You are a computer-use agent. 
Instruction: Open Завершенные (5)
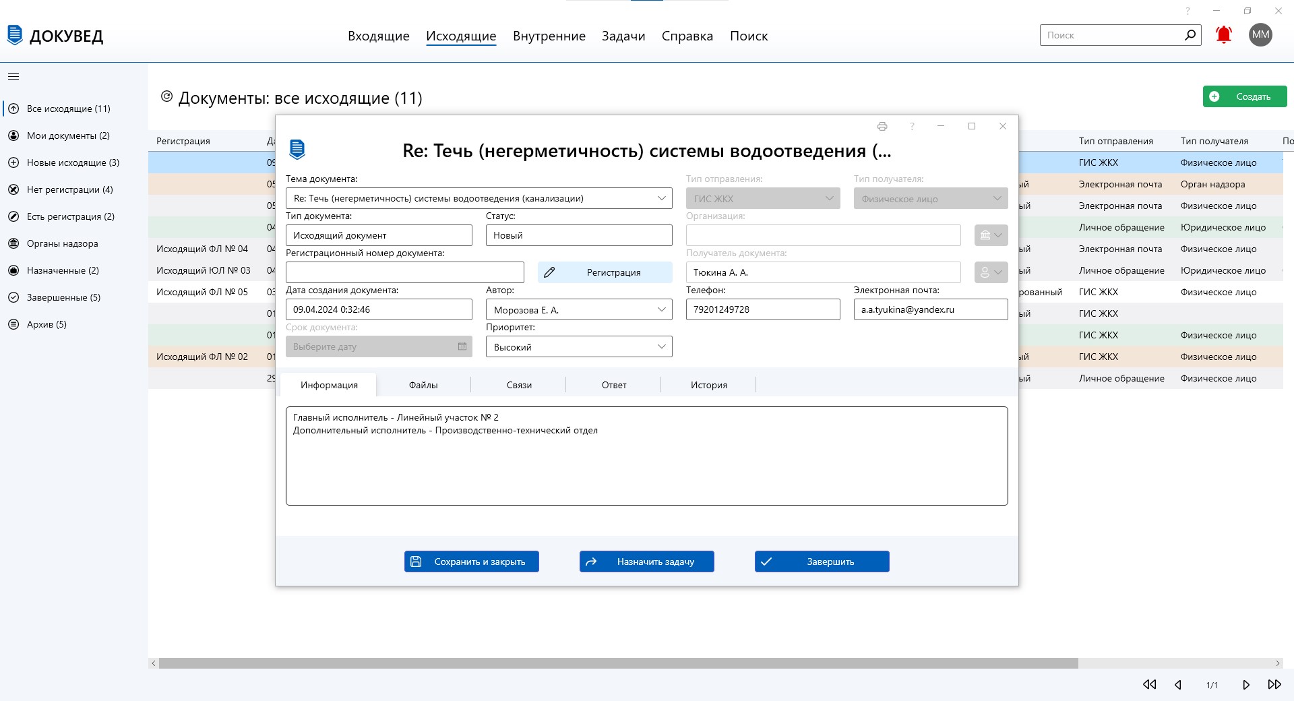[x=74, y=297]
